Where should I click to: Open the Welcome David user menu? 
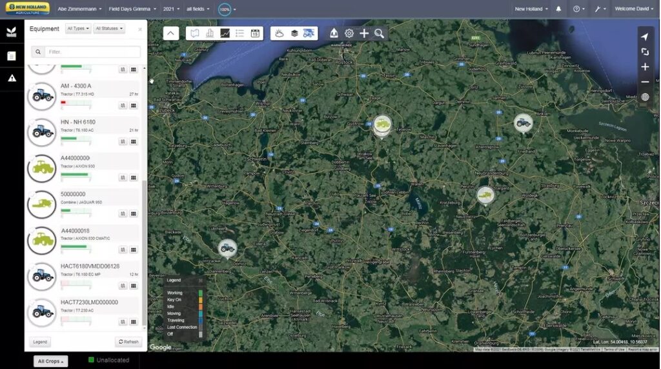click(x=635, y=9)
